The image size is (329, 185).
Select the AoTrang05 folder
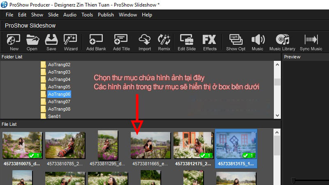59,87
